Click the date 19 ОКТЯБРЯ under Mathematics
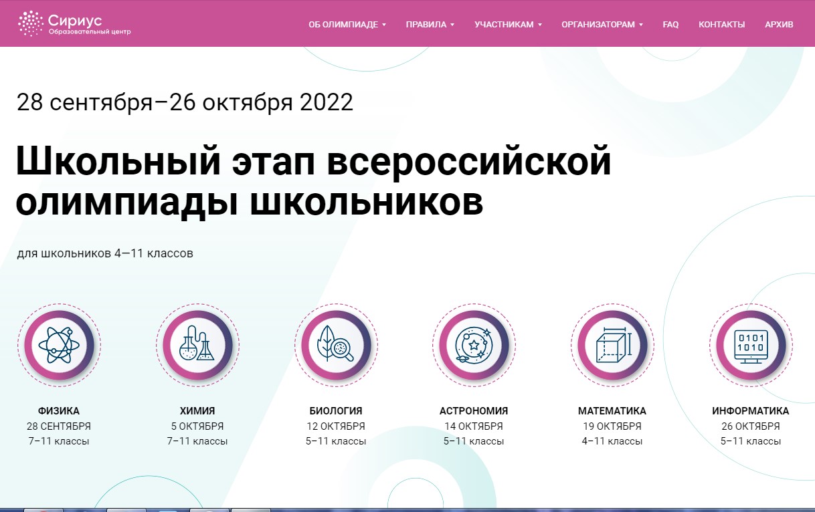 (x=612, y=426)
